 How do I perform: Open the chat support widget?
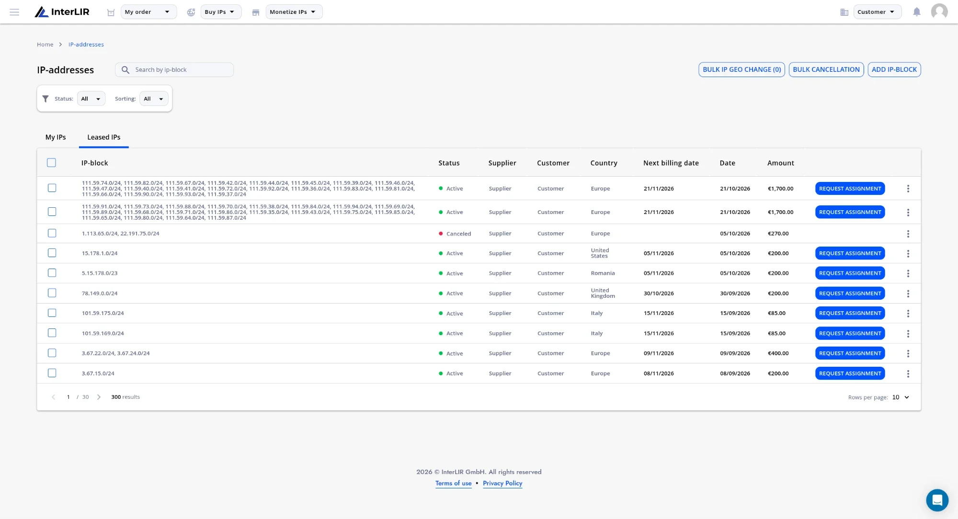pos(937,500)
